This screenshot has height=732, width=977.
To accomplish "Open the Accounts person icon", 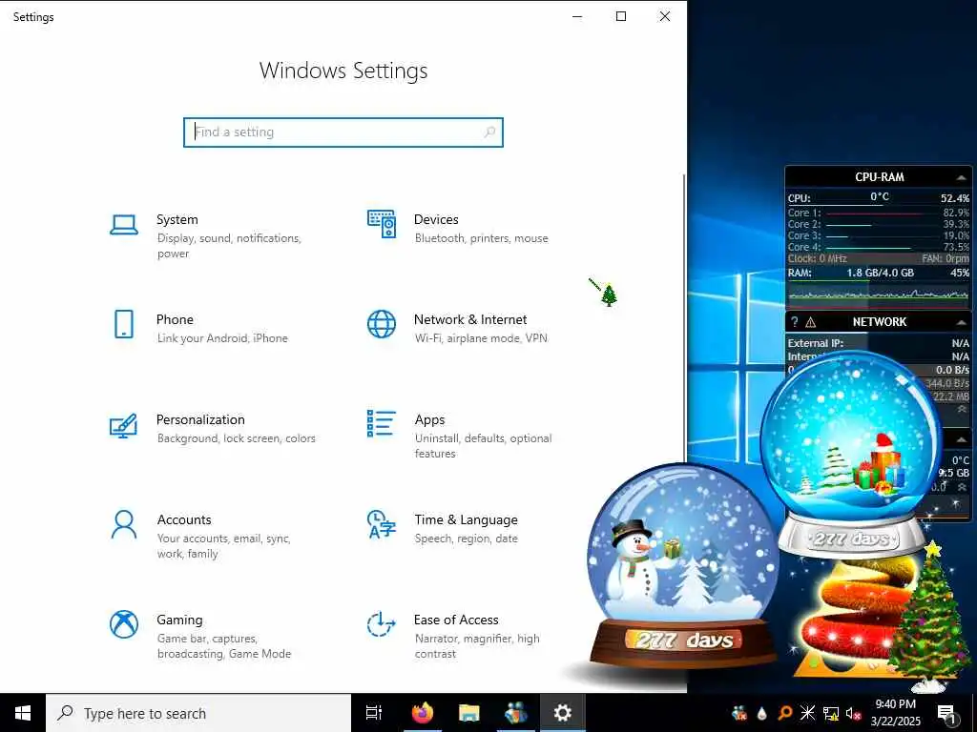I will click(x=123, y=525).
